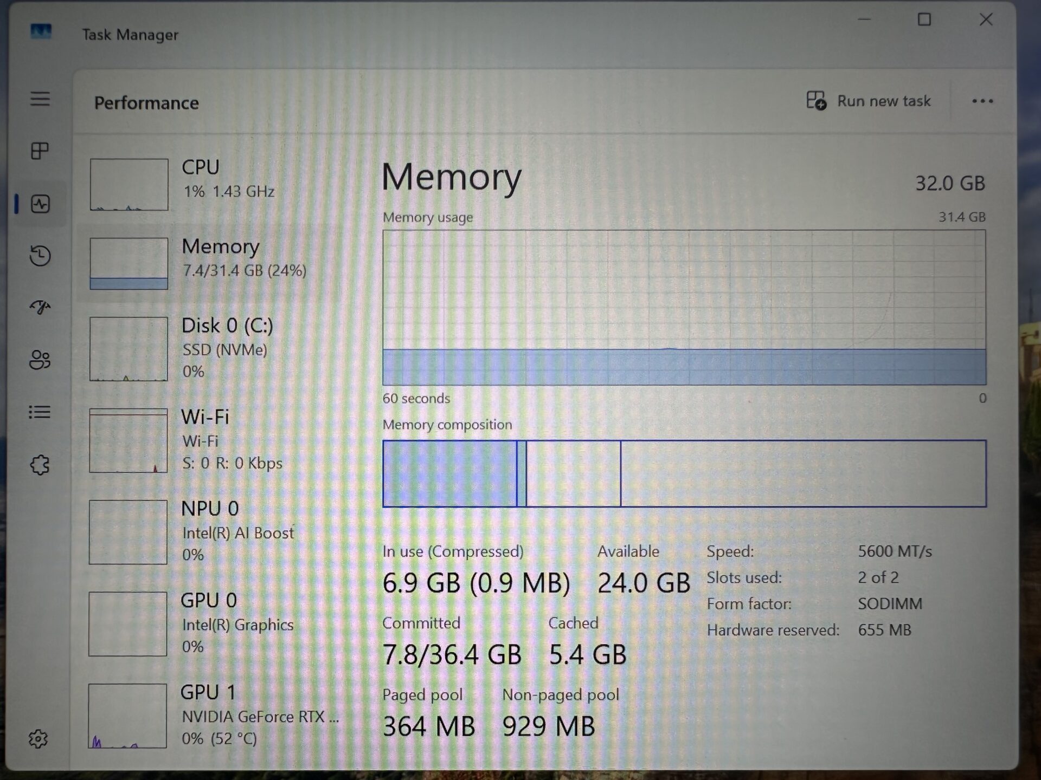Select the Performance page icon
Screen dimensions: 1041x780
41,204
